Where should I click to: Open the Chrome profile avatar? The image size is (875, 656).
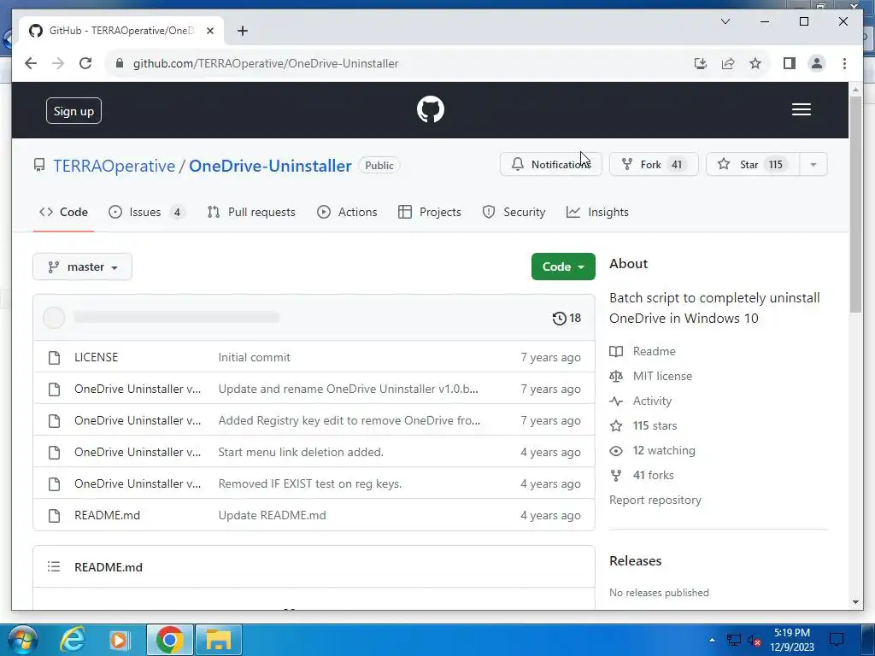[x=816, y=63]
